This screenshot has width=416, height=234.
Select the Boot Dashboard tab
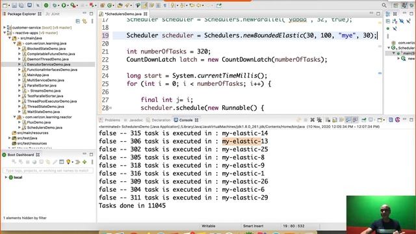pos(21,155)
